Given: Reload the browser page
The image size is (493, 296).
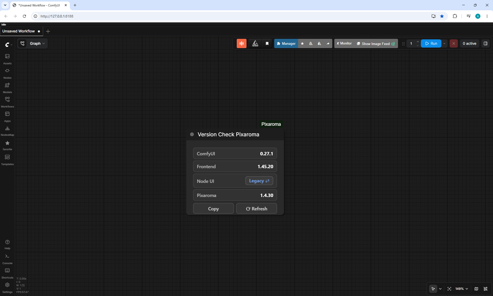Looking at the screenshot, I should 24,16.
